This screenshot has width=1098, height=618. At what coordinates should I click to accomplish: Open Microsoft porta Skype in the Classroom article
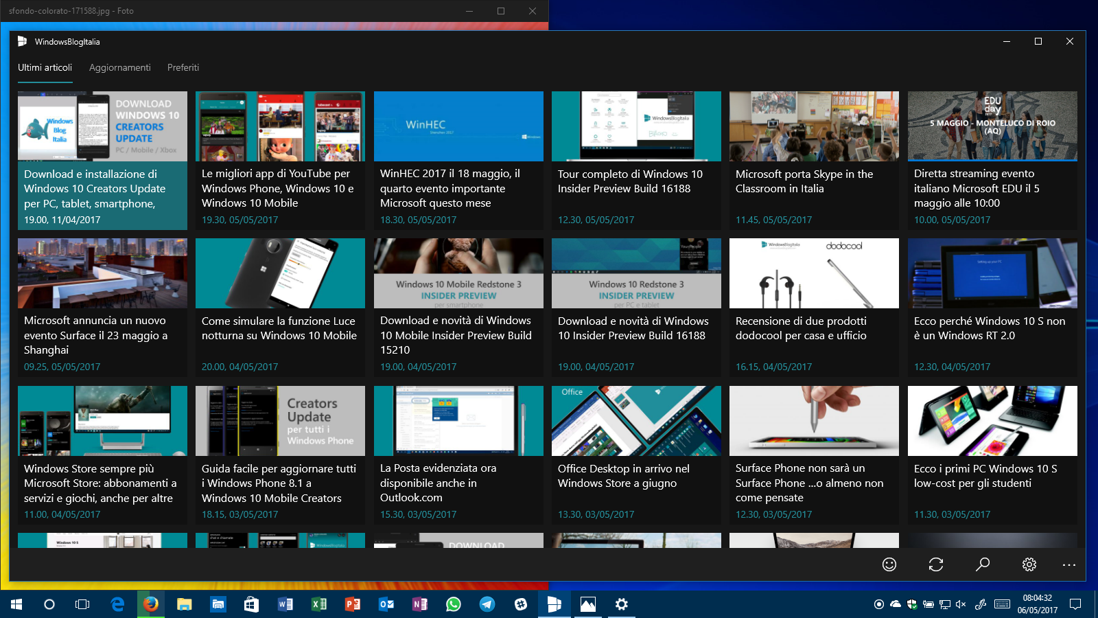[814, 161]
